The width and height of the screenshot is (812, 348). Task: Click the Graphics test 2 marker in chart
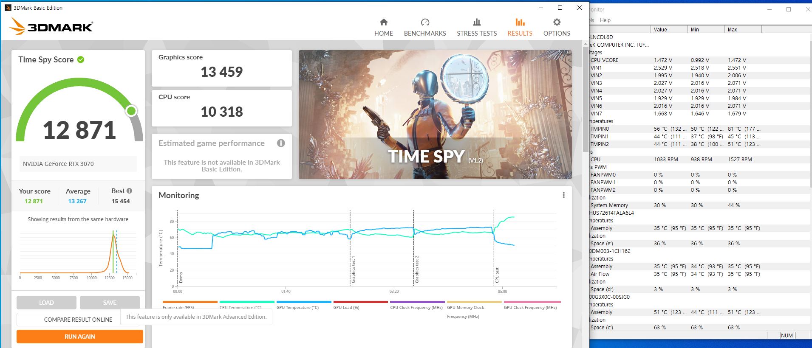tap(417, 270)
